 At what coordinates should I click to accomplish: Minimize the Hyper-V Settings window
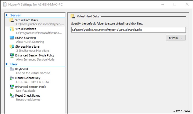tap(163, 4)
